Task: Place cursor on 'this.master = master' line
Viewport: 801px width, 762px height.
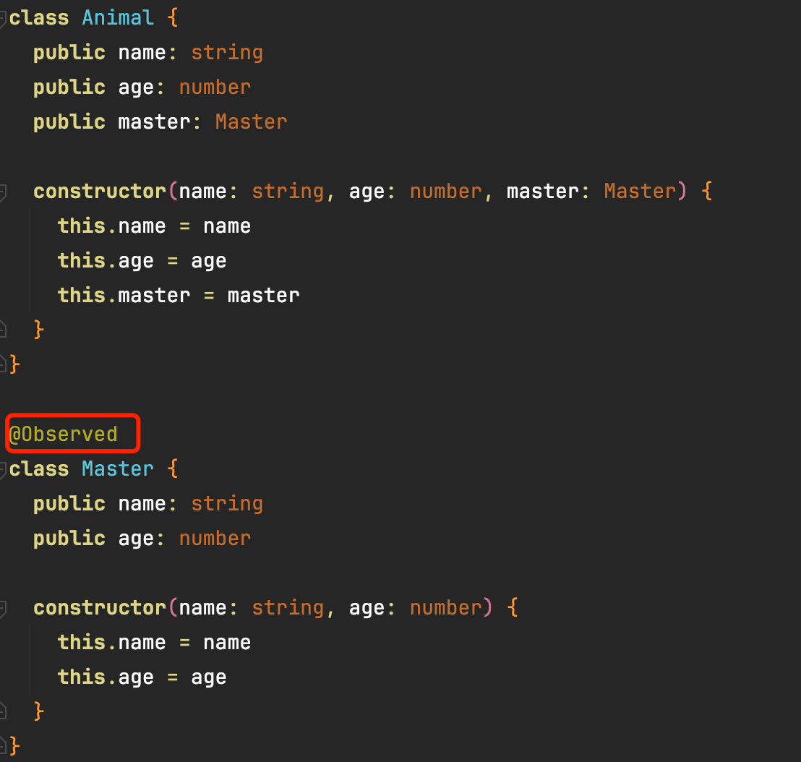Action: pos(179,296)
